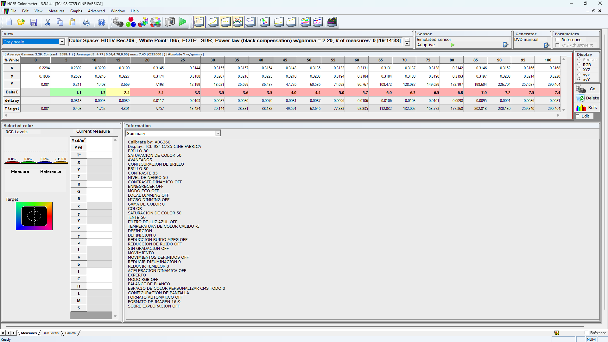Open the CIE diagram graph view icon

(264, 22)
